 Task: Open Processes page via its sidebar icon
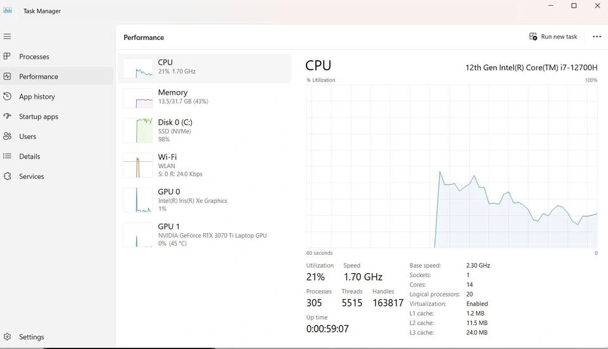pos(8,57)
